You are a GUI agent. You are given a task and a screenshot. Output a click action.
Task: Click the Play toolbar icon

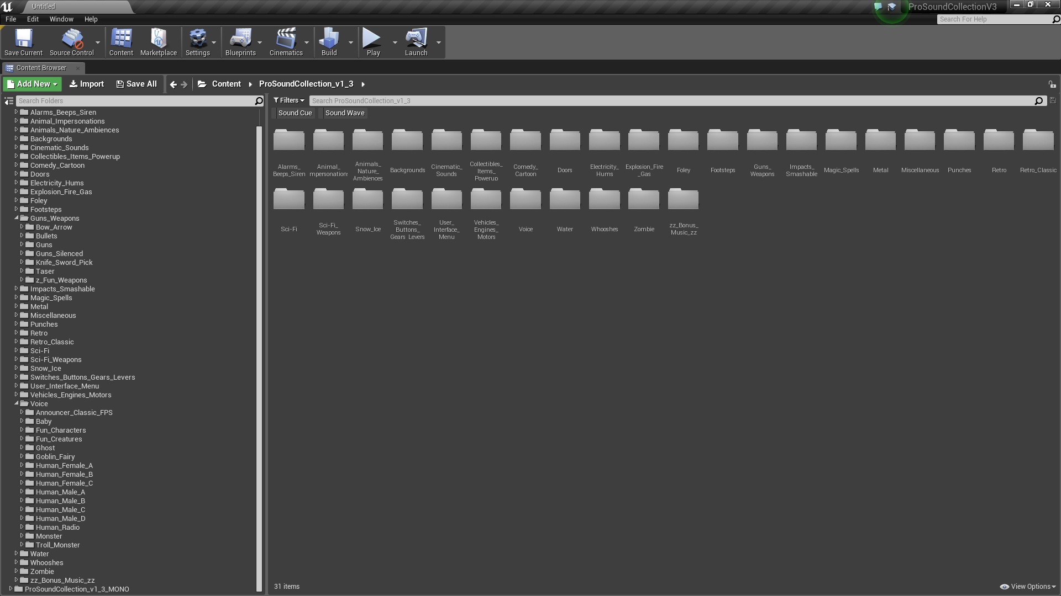(x=373, y=42)
